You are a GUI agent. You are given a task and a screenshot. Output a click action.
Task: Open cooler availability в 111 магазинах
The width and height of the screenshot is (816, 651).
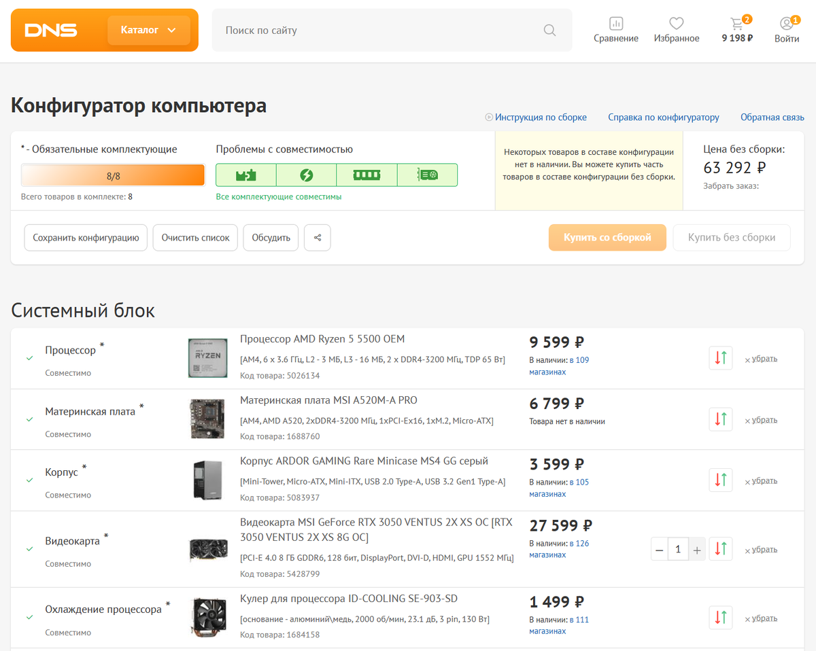coord(559,625)
